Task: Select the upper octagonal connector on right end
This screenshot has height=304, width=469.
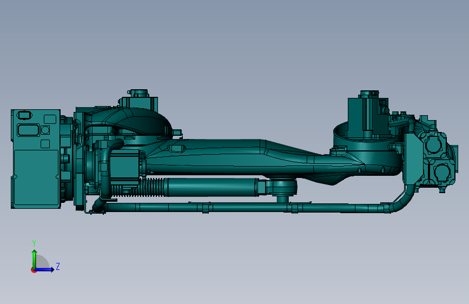Action: [434, 144]
